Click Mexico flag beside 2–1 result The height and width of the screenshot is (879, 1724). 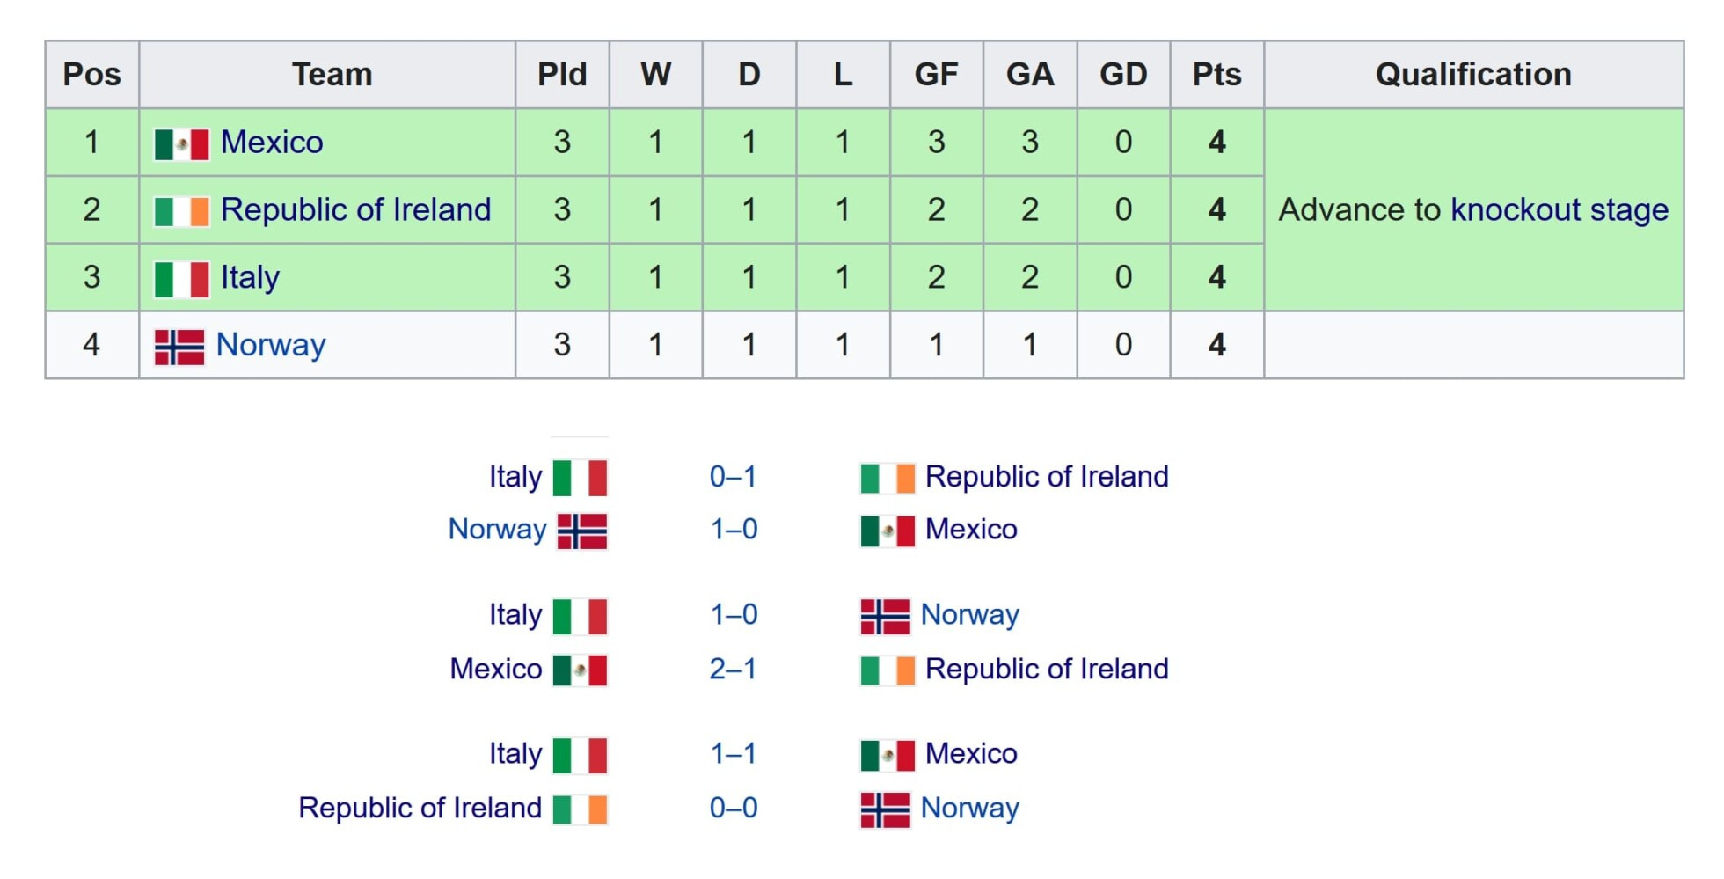click(580, 670)
